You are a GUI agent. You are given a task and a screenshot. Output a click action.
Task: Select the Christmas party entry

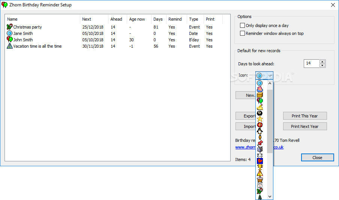pyautogui.click(x=27, y=27)
